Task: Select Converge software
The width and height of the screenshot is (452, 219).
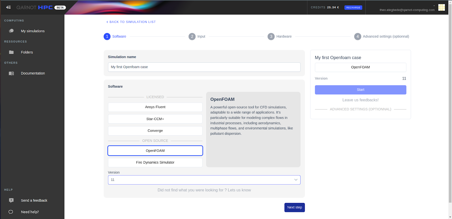Action: 155,131
